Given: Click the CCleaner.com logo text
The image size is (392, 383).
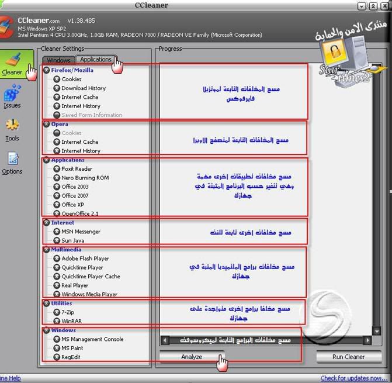Looking at the screenshot, I should (39, 20).
